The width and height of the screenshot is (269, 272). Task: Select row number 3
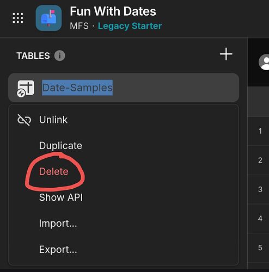click(x=260, y=189)
